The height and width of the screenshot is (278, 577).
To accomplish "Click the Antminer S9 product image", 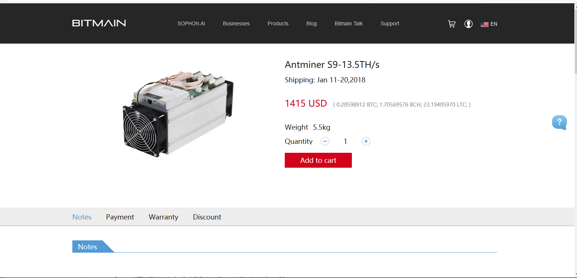I will click(178, 113).
